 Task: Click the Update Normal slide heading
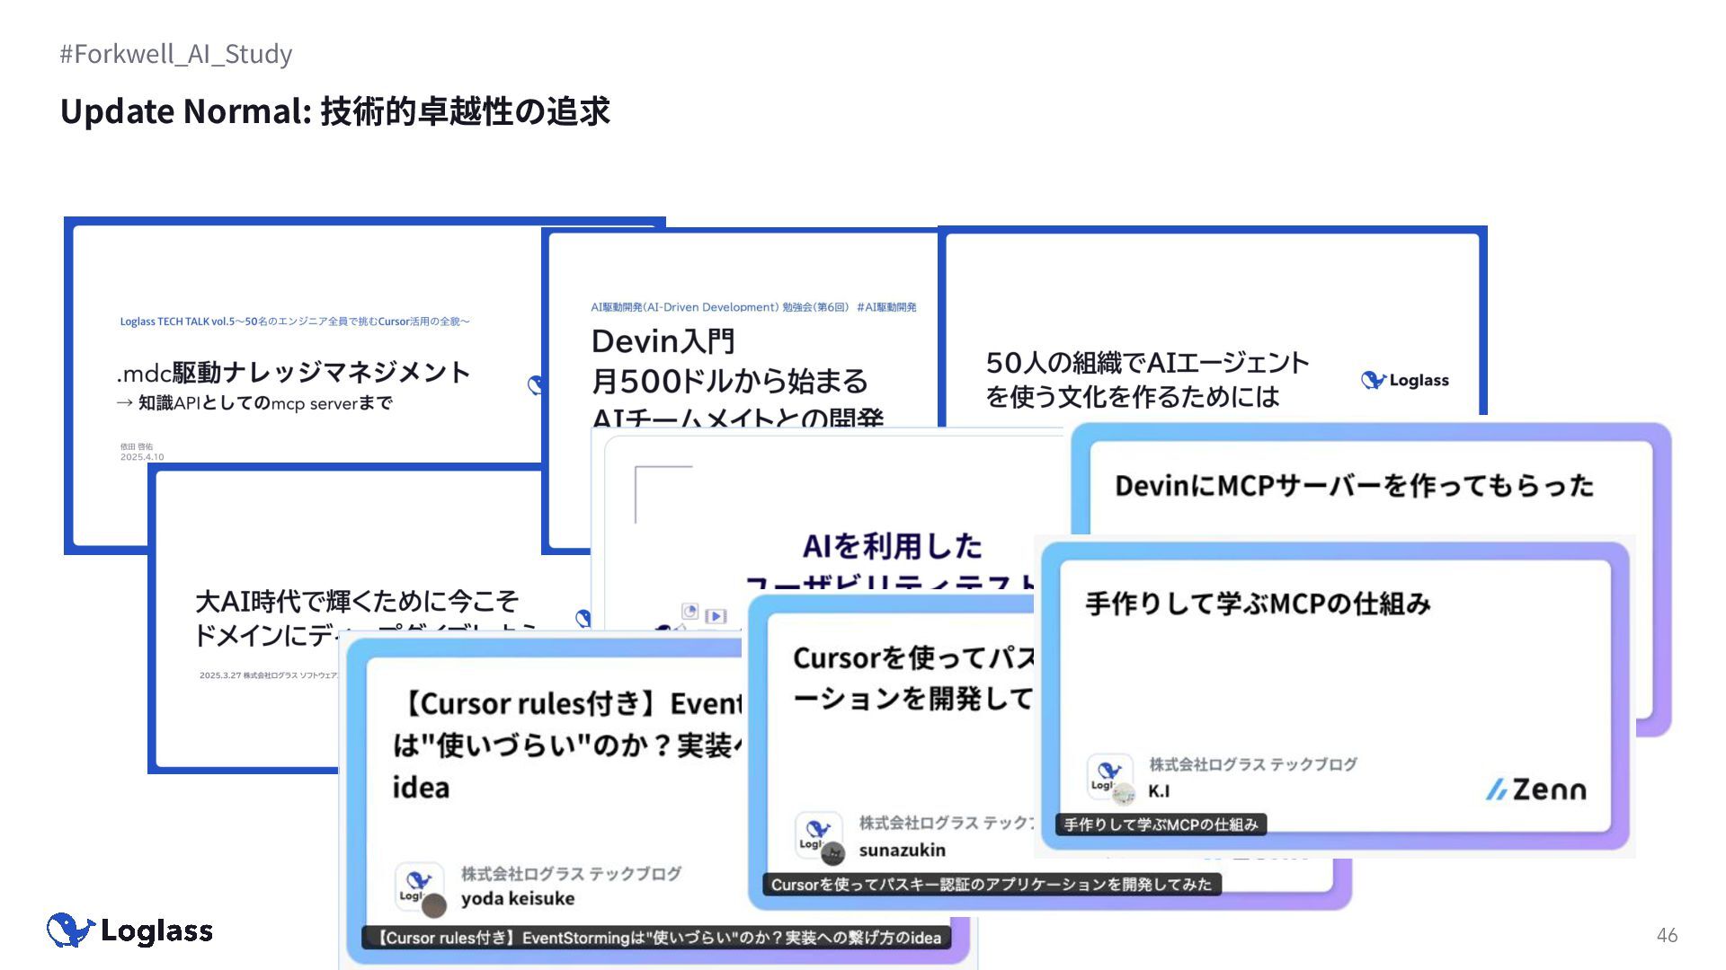[x=334, y=111]
